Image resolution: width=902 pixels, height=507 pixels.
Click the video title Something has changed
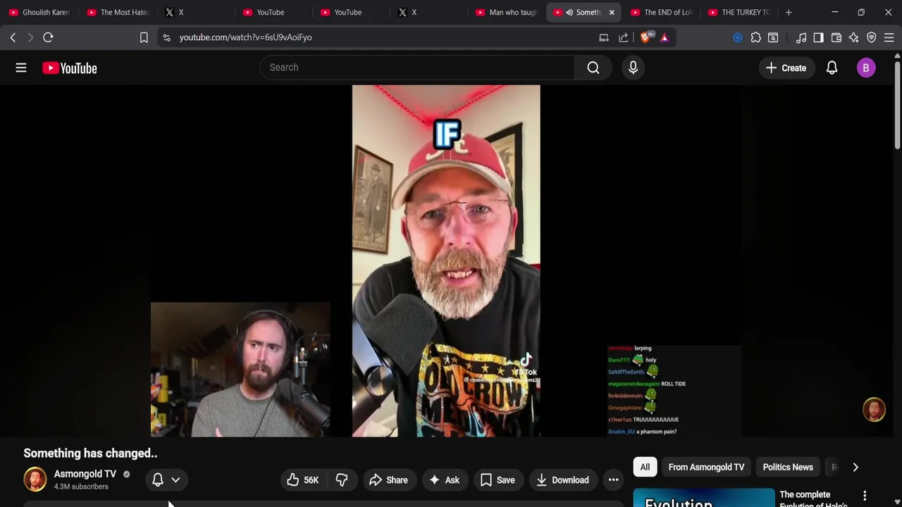click(x=90, y=453)
